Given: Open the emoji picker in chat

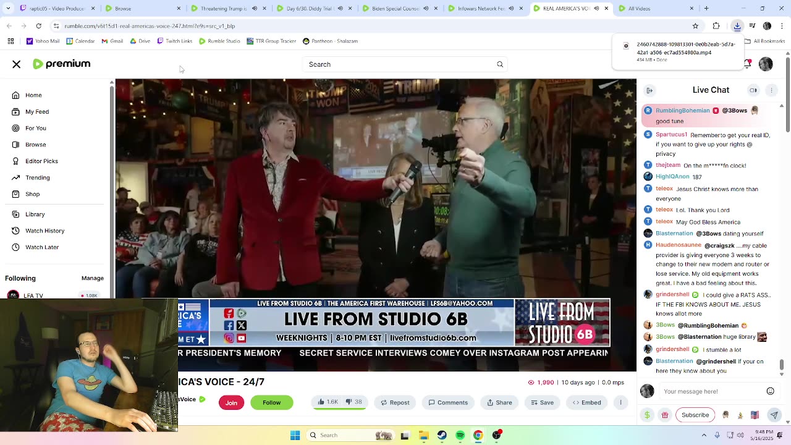Looking at the screenshot, I should click(771, 391).
